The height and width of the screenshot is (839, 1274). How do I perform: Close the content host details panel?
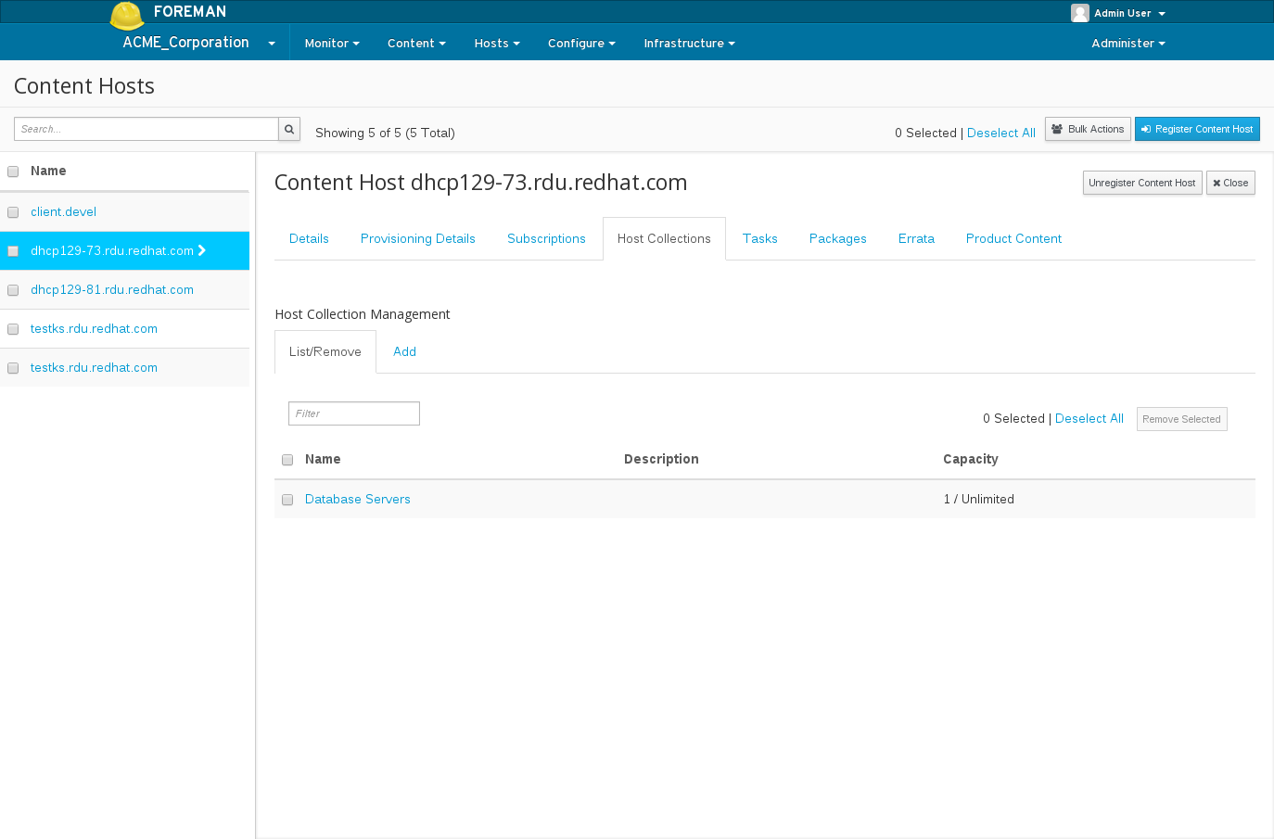1229,183
